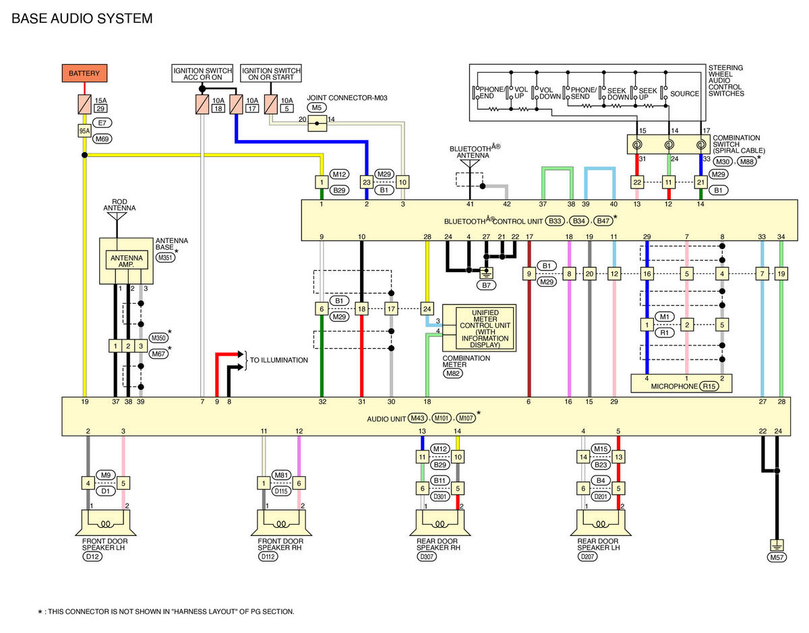Select the joint connector M03 box

tap(318, 123)
